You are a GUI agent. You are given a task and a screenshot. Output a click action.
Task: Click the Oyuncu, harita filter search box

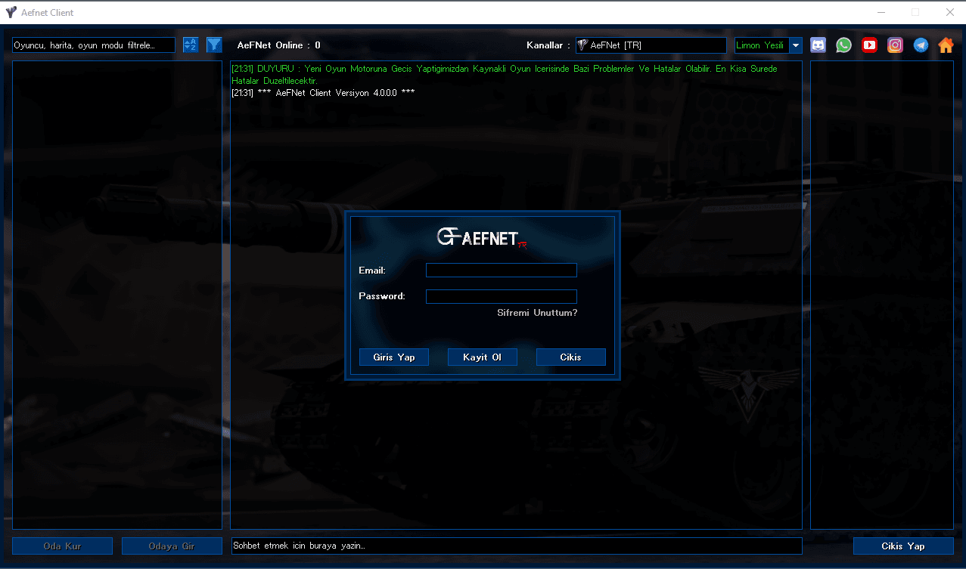(94, 45)
